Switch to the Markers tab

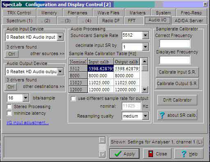(x=137, y=13)
